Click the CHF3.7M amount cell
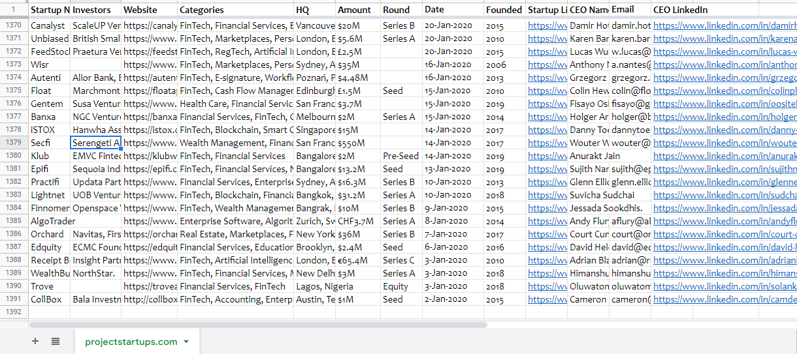This screenshot has height=354, width=797. pyautogui.click(x=358, y=221)
